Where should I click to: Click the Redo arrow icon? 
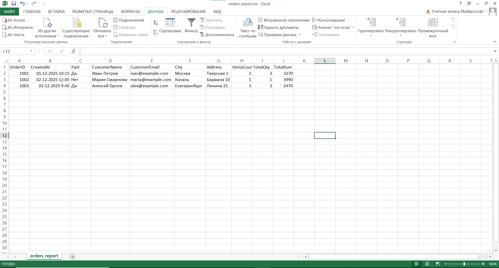(34, 4)
